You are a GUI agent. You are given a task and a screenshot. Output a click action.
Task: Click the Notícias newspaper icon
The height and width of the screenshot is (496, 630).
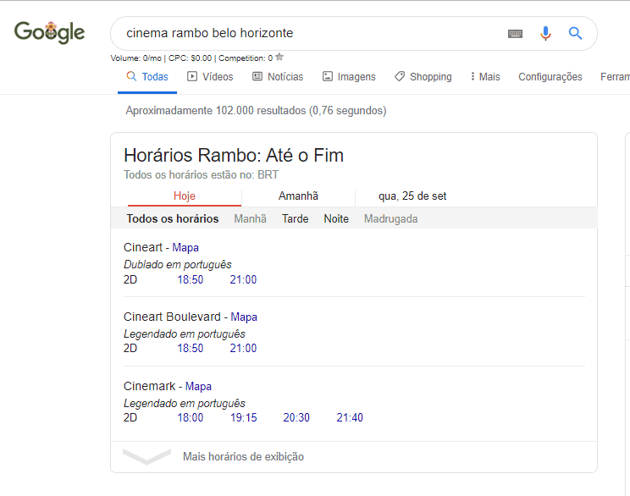click(x=257, y=76)
